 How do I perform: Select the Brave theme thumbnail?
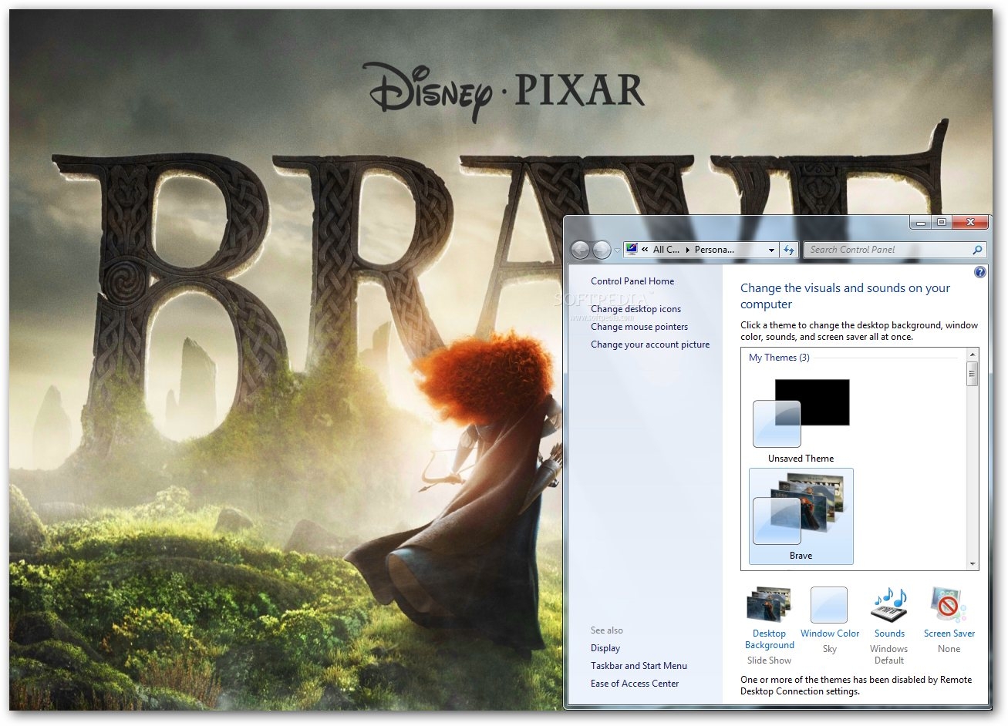tap(801, 516)
